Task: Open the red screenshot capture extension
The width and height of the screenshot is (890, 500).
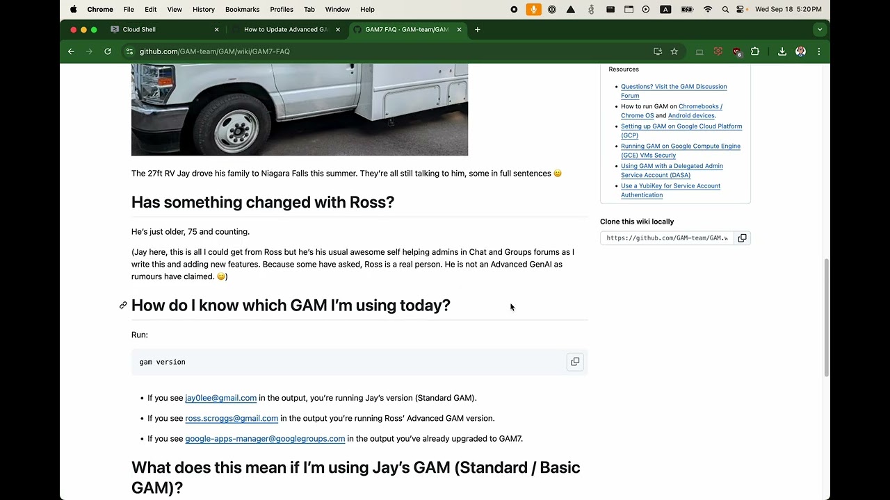Action: [x=718, y=51]
